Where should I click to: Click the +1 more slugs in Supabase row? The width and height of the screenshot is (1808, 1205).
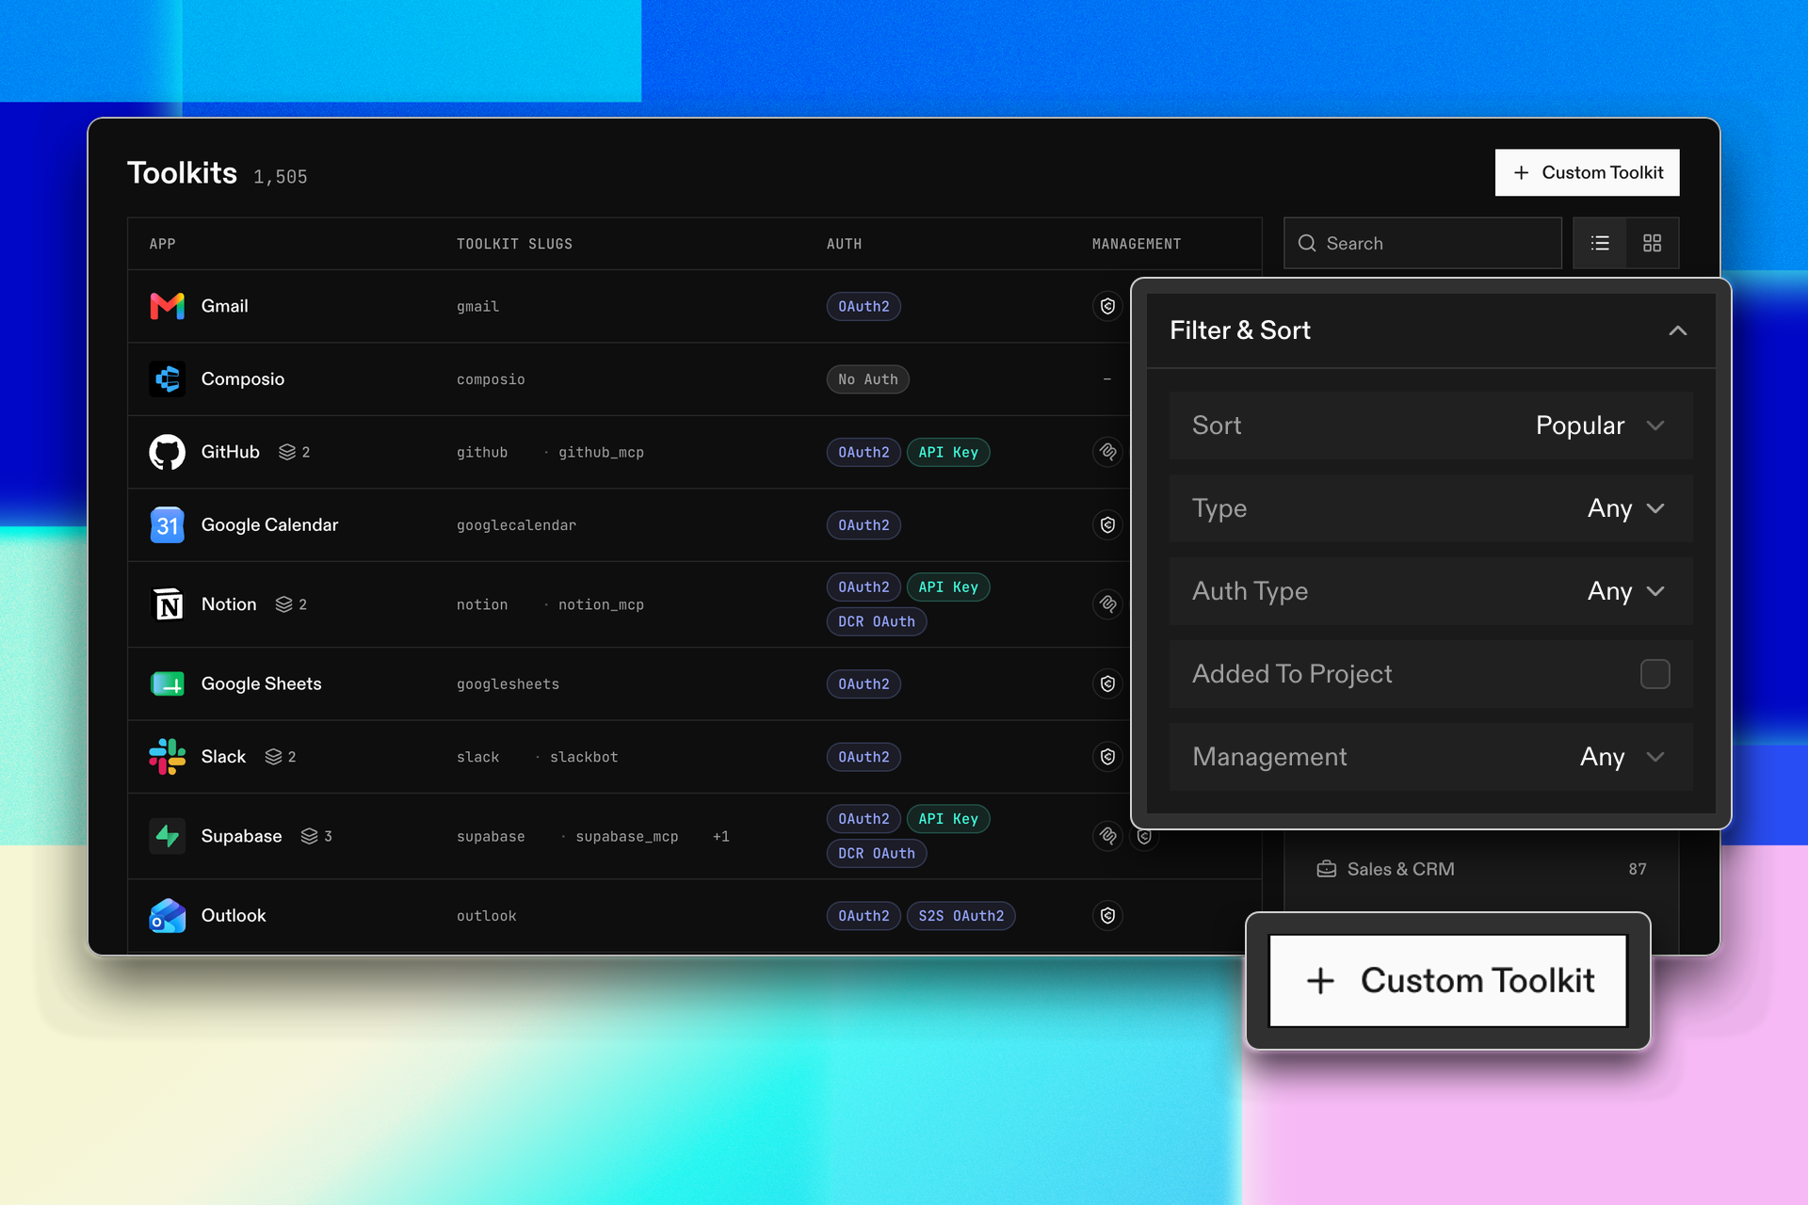pos(720,836)
